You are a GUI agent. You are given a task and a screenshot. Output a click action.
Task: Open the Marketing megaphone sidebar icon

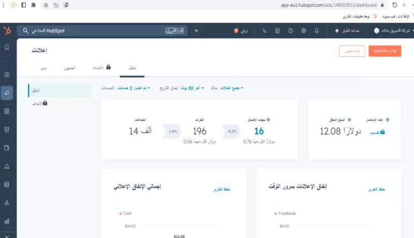(7, 93)
